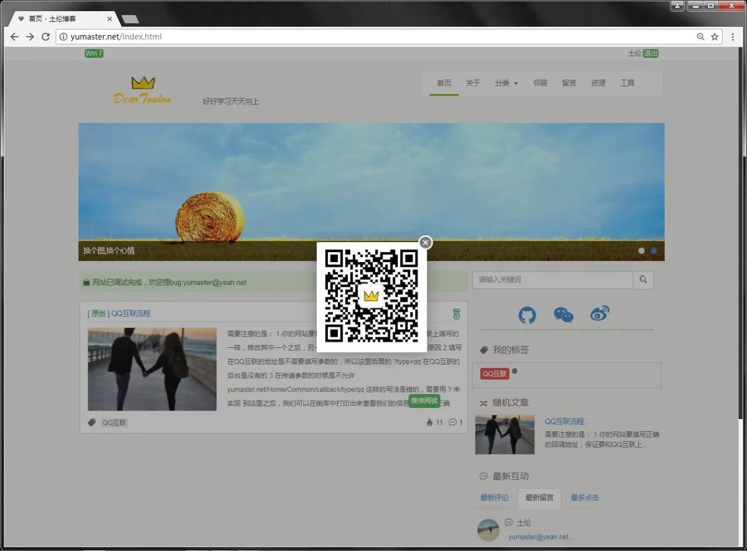The width and height of the screenshot is (747, 551).
Task: Click the 我的标签 heading
Action: [x=511, y=350]
